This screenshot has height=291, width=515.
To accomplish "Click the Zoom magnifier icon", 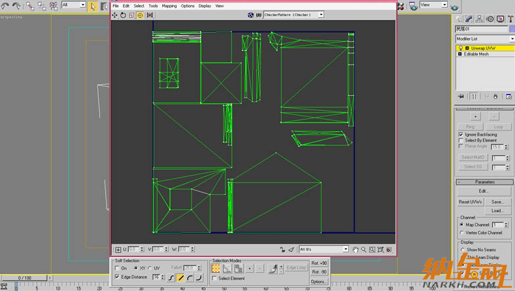I will click(x=364, y=249).
